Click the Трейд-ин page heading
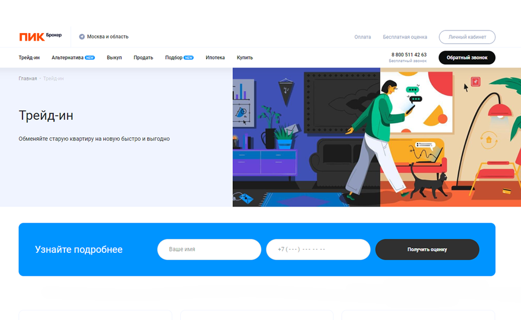Screen dimensions: 521x320 46,115
